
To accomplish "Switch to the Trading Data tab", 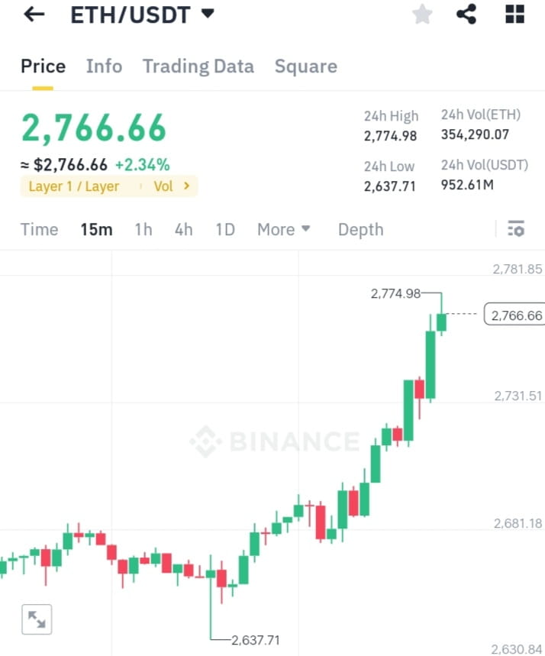I will pyautogui.click(x=198, y=66).
